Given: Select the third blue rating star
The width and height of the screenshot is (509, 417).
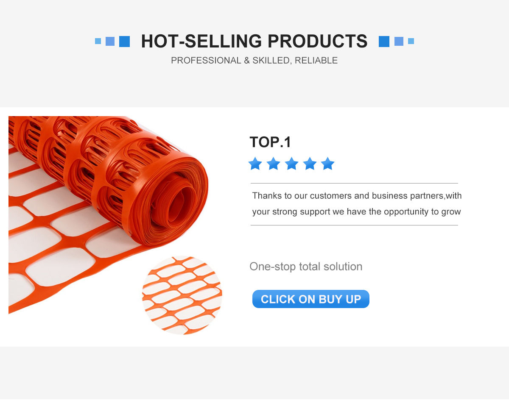Looking at the screenshot, I should 292,164.
